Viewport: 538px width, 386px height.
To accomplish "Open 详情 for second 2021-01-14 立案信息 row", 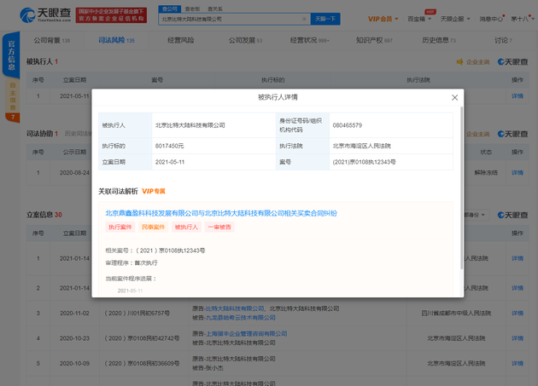I will point(518,288).
